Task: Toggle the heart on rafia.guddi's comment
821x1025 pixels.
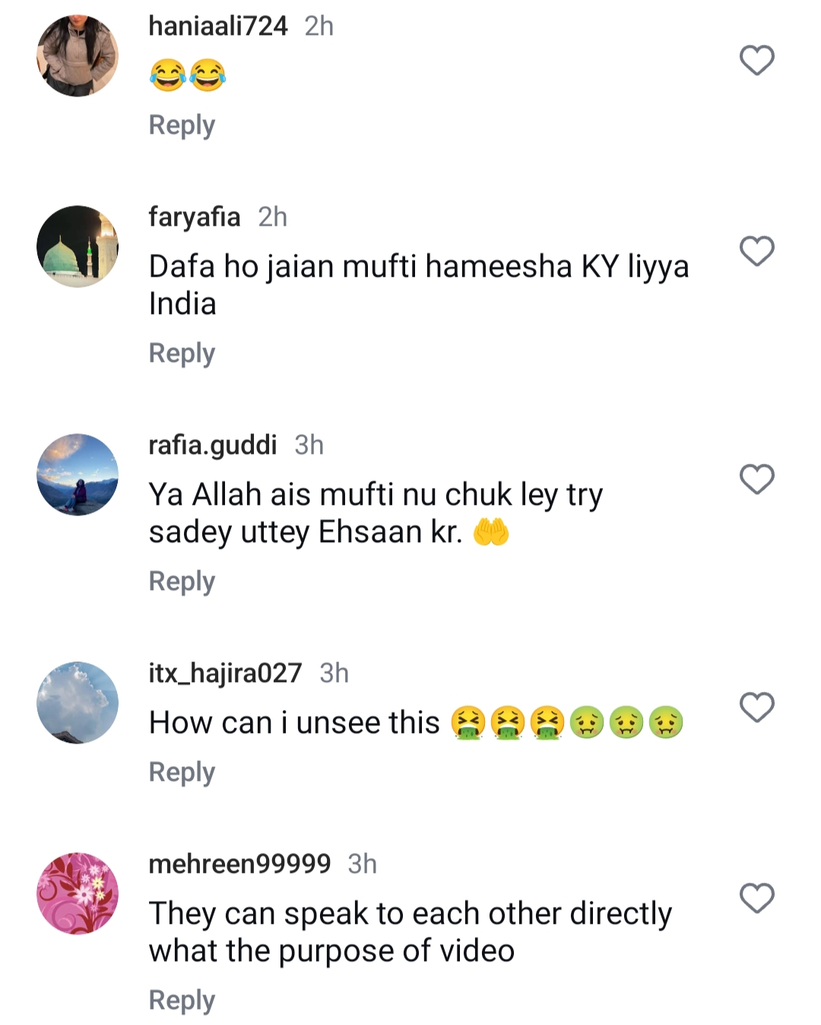Action: [756, 481]
